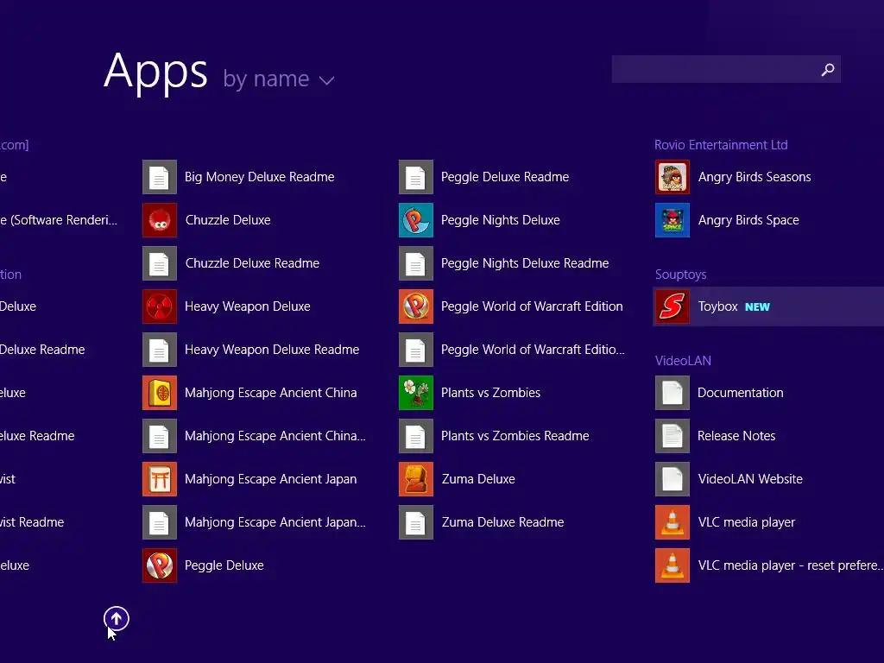Click the 'Mahjong Escape Ancient China...' truncated readme entry
Screen dimensions: 884x663
point(255,436)
